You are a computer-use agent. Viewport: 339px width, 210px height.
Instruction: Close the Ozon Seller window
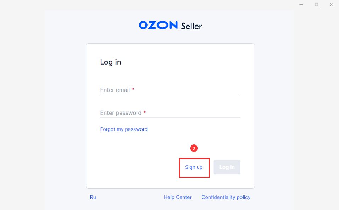[x=332, y=5]
